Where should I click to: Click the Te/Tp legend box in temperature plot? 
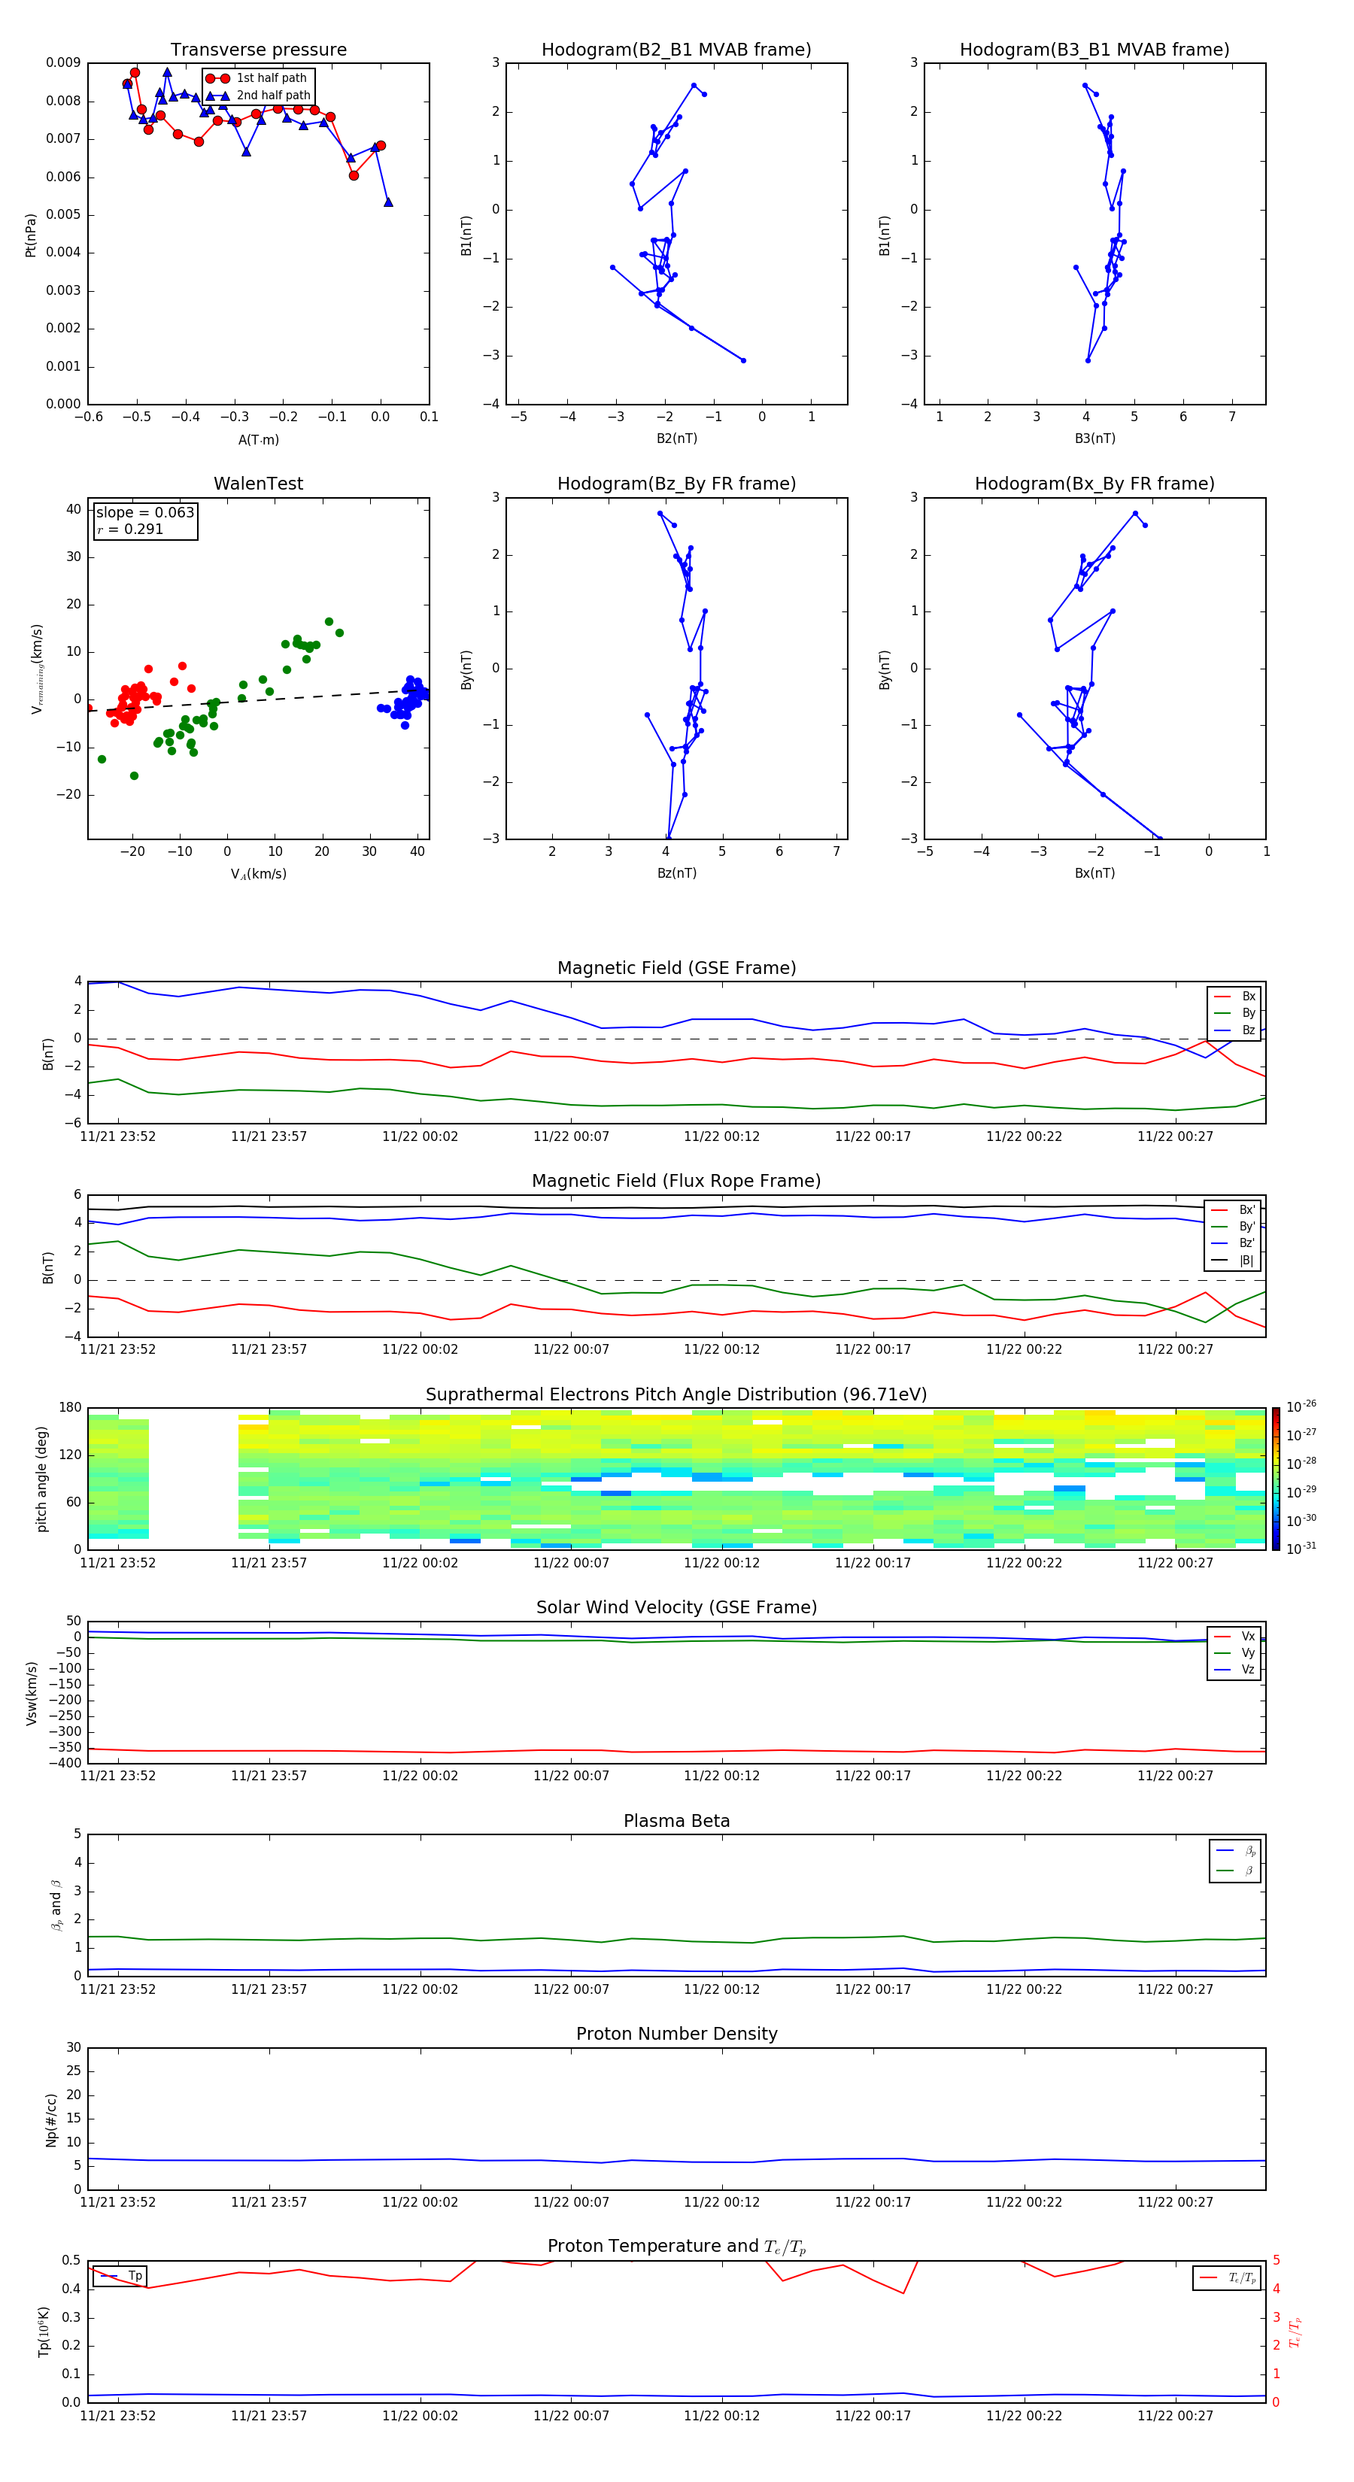point(1227,2279)
